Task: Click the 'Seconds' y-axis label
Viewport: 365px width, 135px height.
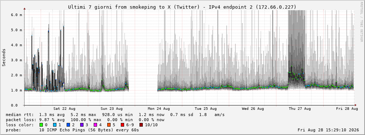Action: (x=4, y=57)
